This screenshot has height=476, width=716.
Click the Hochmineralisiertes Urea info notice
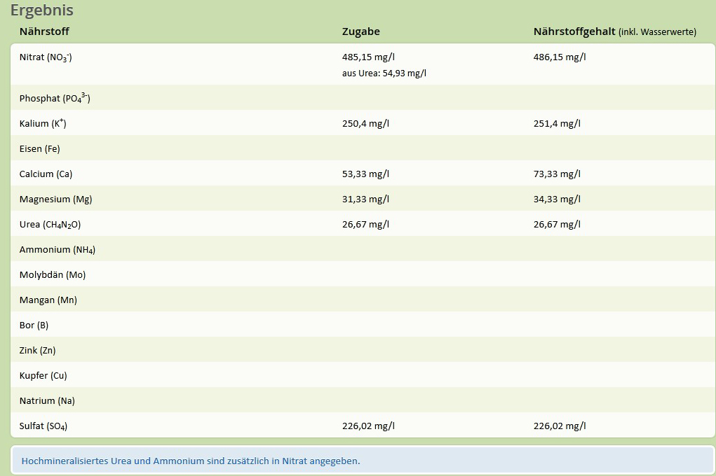click(x=191, y=461)
